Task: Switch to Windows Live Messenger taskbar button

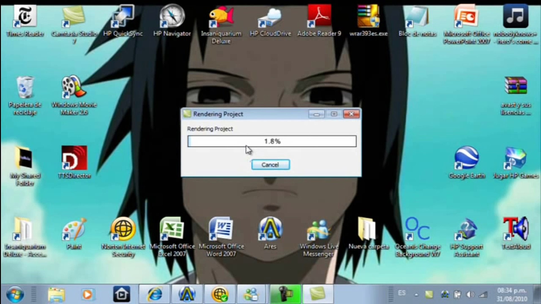Action: [x=251, y=294]
